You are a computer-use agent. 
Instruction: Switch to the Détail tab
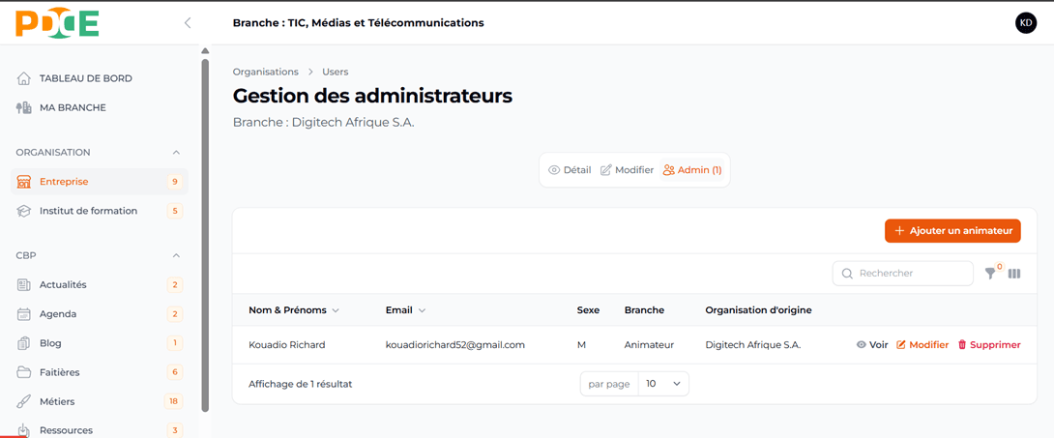(x=570, y=170)
